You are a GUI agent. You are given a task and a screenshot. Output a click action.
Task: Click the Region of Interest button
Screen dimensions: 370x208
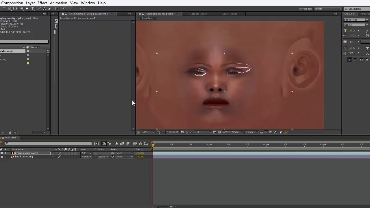pos(215,132)
